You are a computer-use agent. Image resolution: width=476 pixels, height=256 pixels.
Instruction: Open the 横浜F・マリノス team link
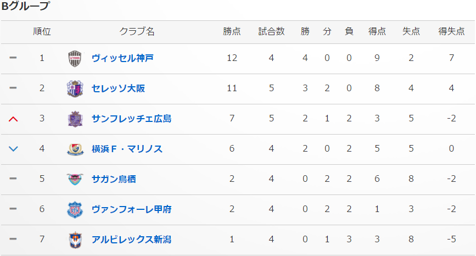(127, 149)
